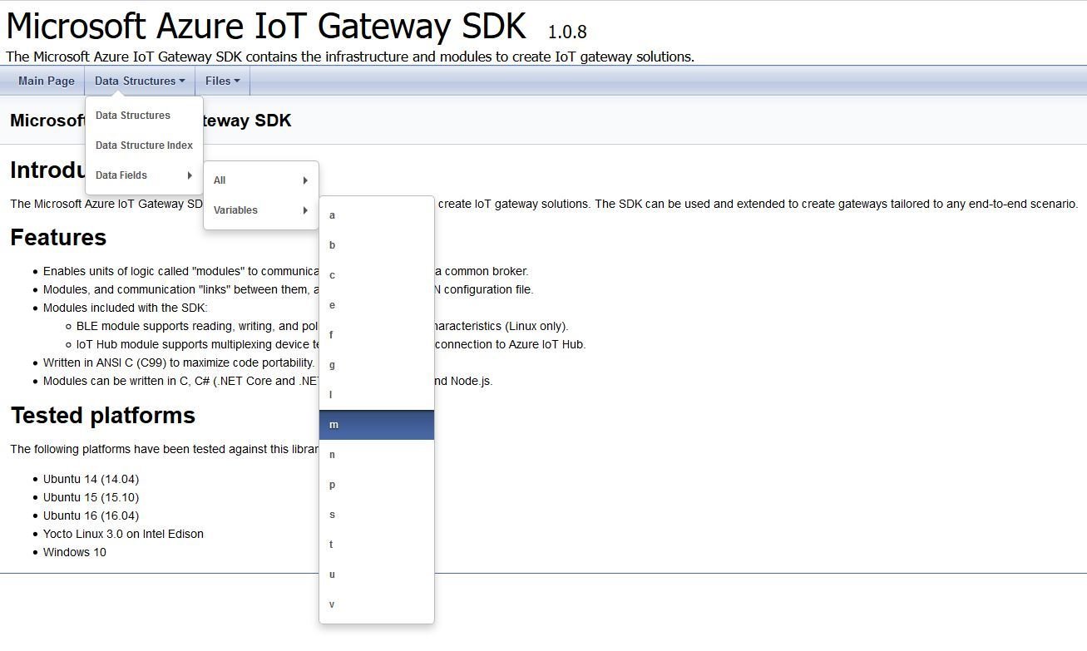Open the Main Page tab
The width and height of the screenshot is (1087, 651).
pyautogui.click(x=46, y=81)
